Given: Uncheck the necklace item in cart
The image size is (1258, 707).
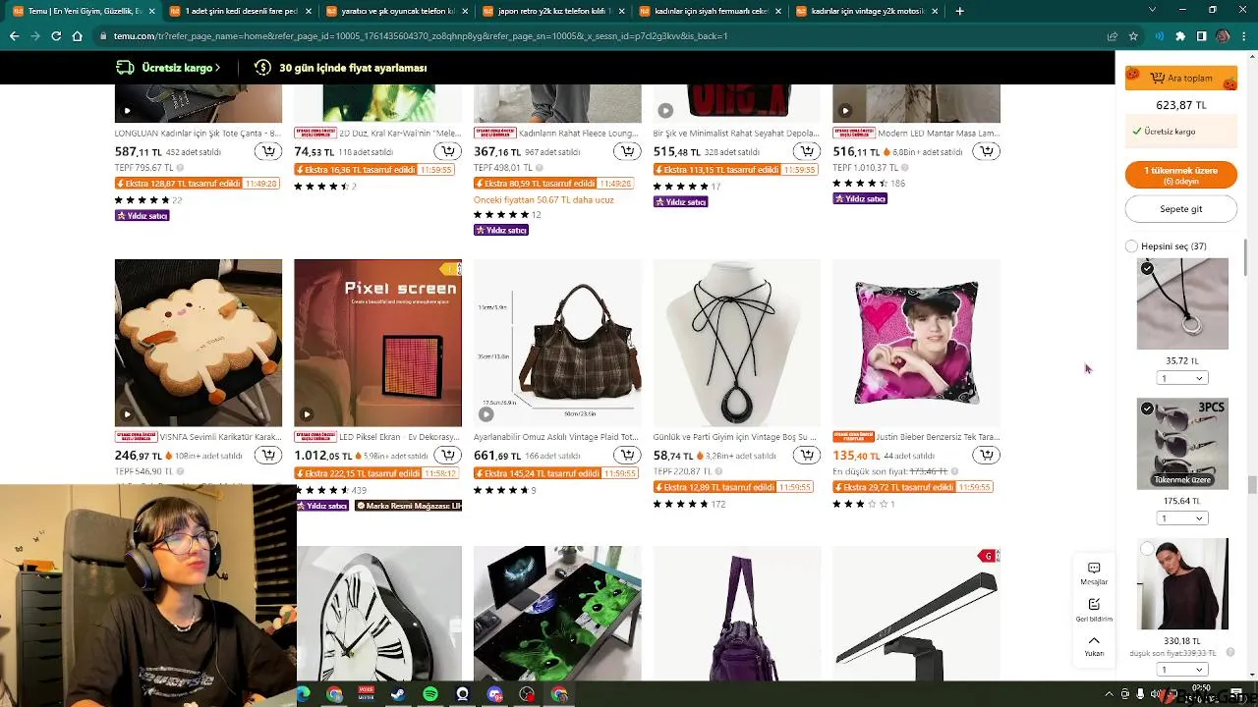Looking at the screenshot, I should [1147, 268].
